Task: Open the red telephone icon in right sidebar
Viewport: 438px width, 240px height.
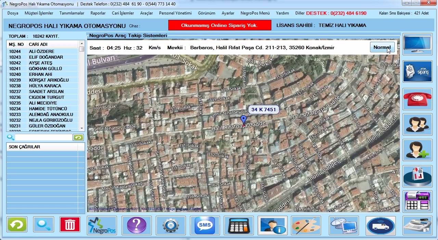Action: tap(417, 99)
